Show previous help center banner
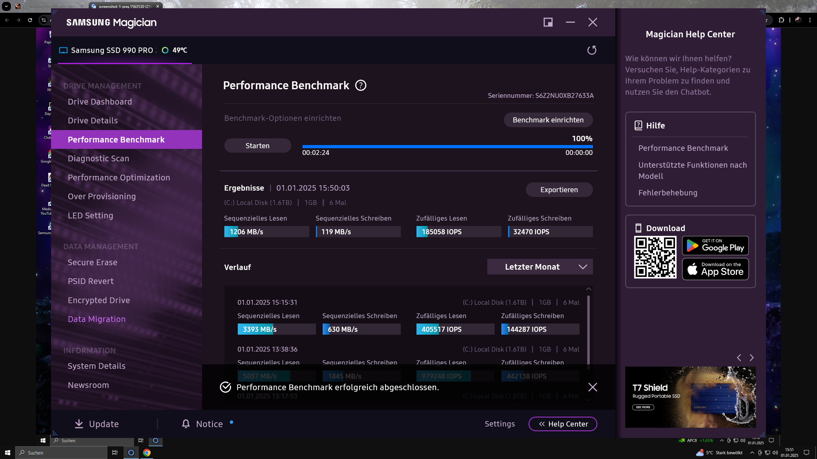Image resolution: width=817 pixels, height=459 pixels. [739, 358]
